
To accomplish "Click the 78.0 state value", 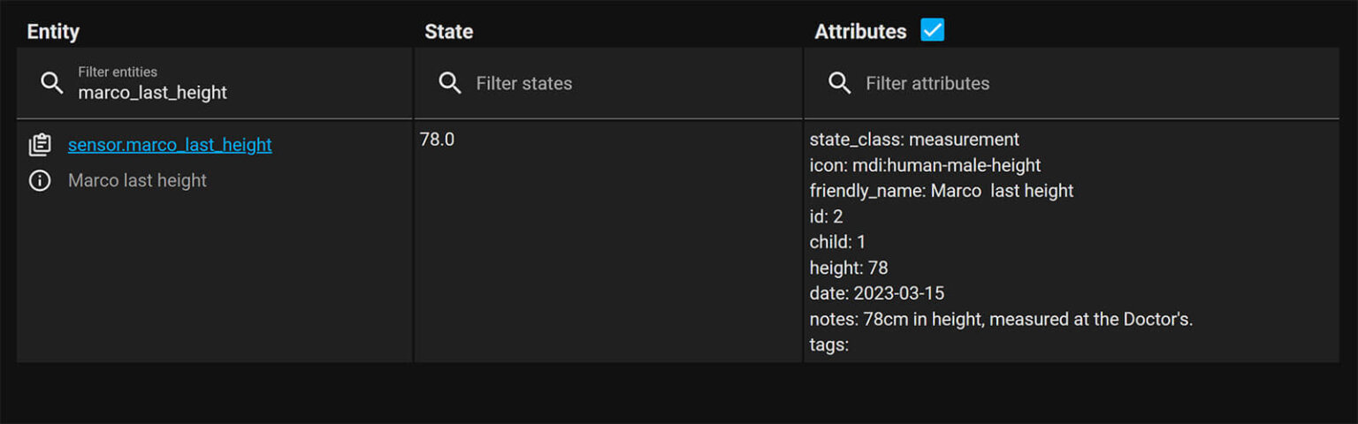I will pyautogui.click(x=437, y=140).
